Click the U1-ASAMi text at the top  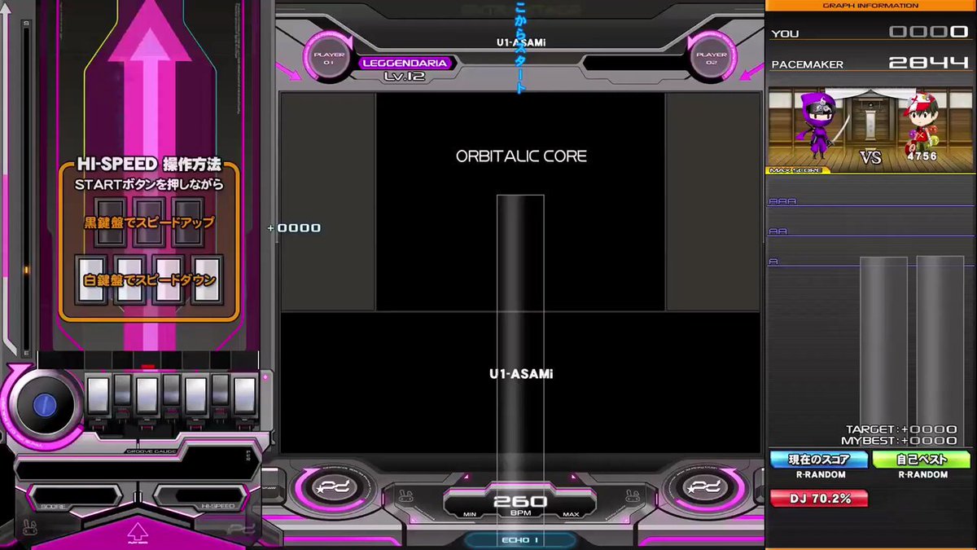(521, 42)
